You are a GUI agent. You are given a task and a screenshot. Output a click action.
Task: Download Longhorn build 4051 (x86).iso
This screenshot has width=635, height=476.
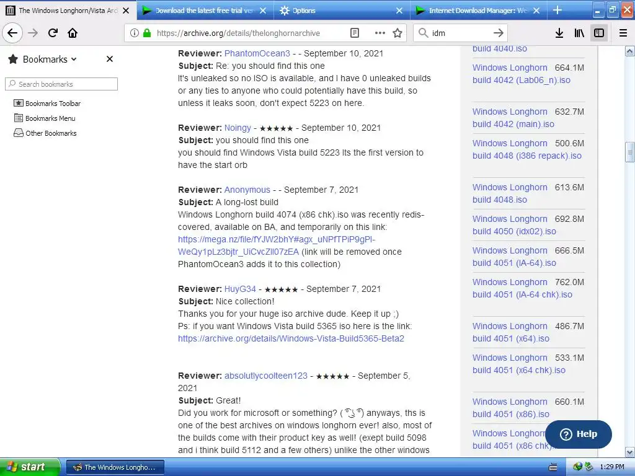point(511,408)
